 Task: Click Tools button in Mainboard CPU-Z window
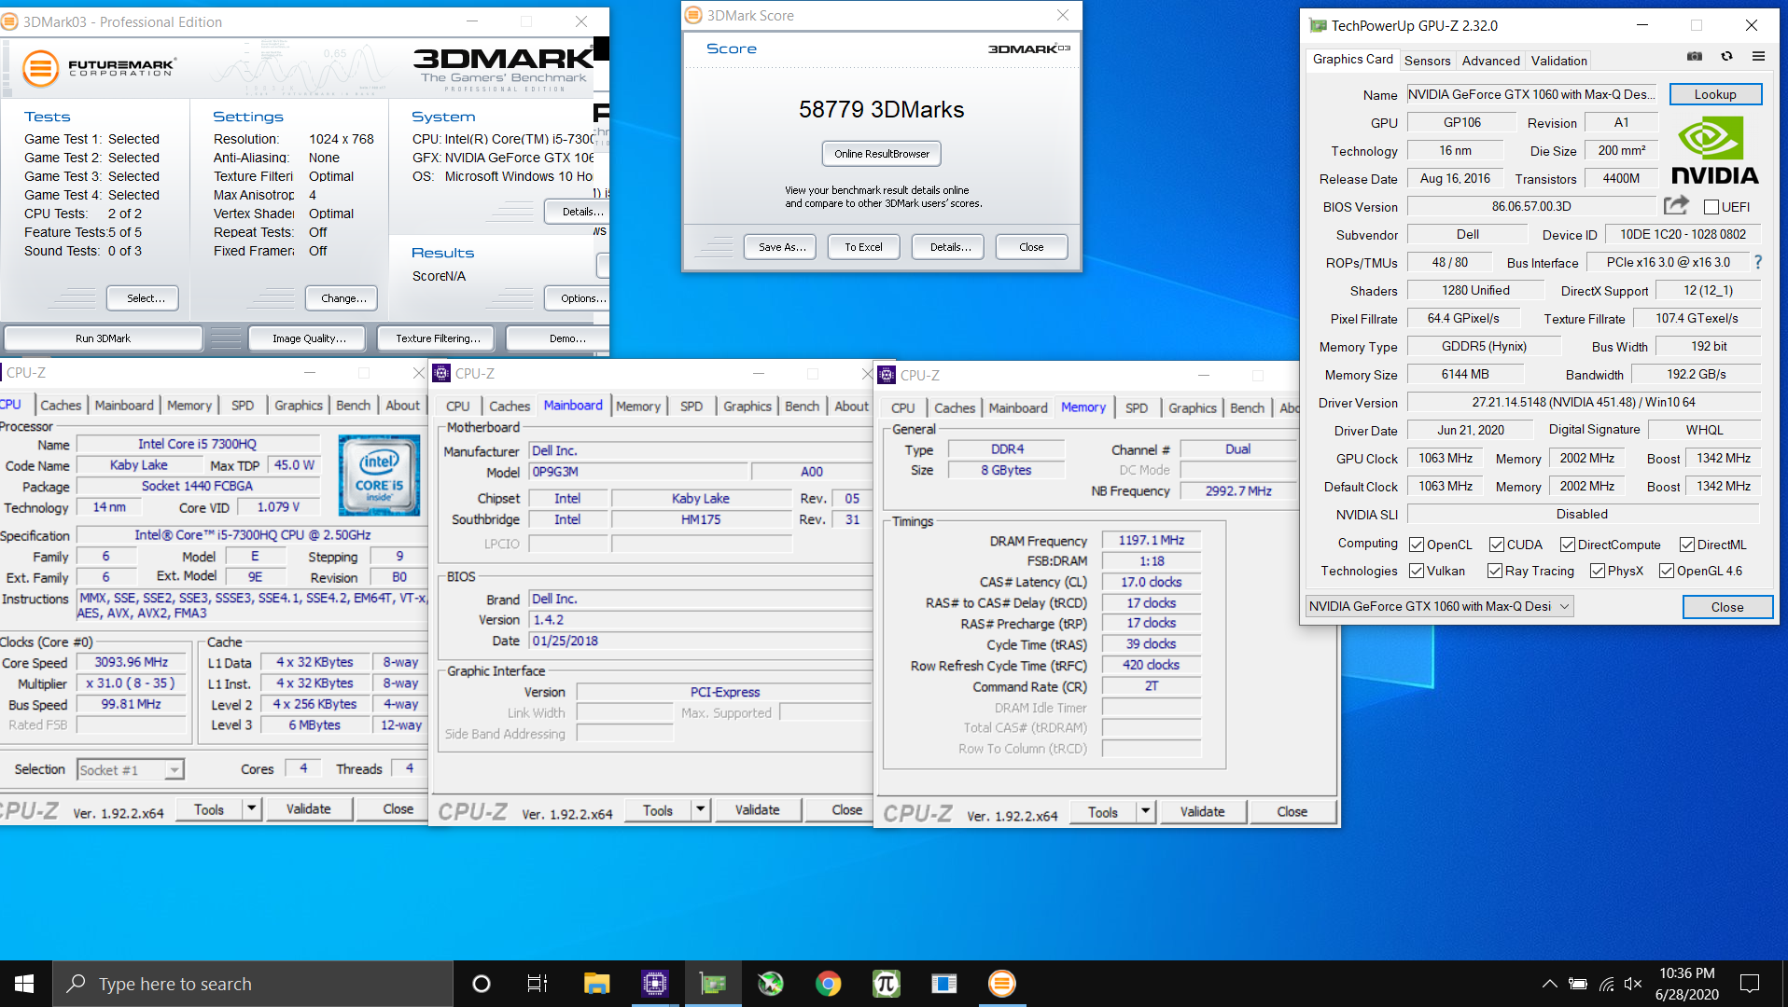(658, 809)
